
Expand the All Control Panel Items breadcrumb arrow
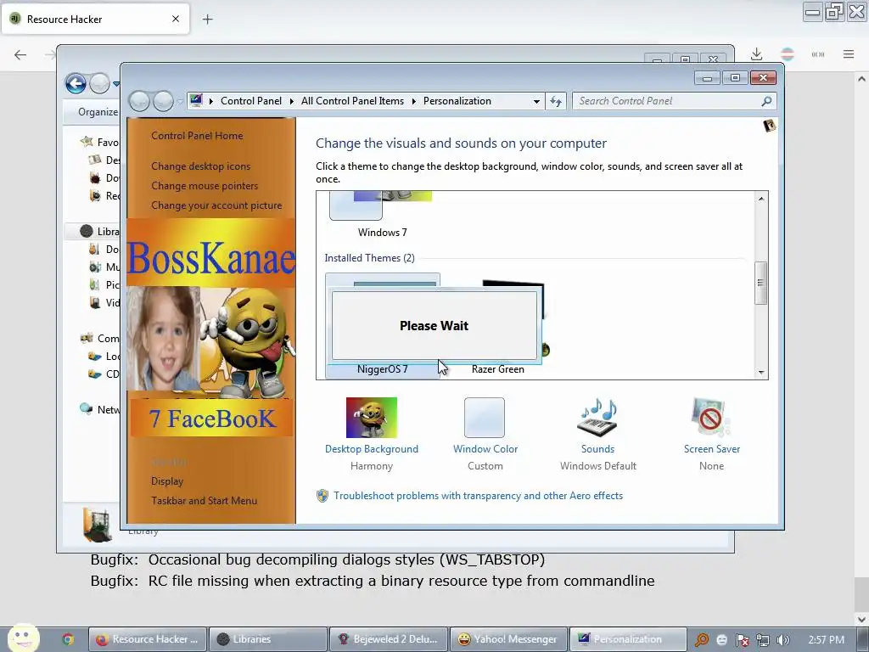click(x=413, y=102)
